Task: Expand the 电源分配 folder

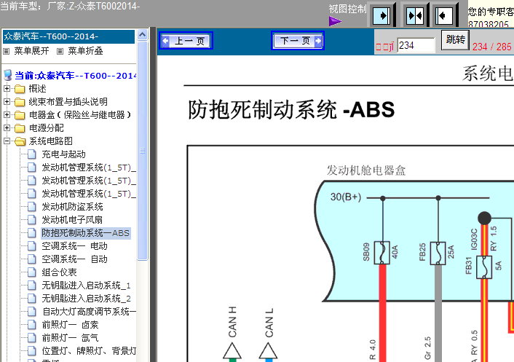Action: [x=7, y=128]
